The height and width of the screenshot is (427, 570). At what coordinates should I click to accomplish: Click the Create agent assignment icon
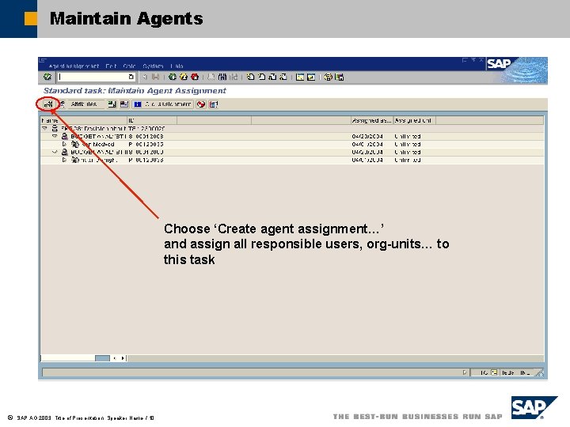click(x=48, y=104)
